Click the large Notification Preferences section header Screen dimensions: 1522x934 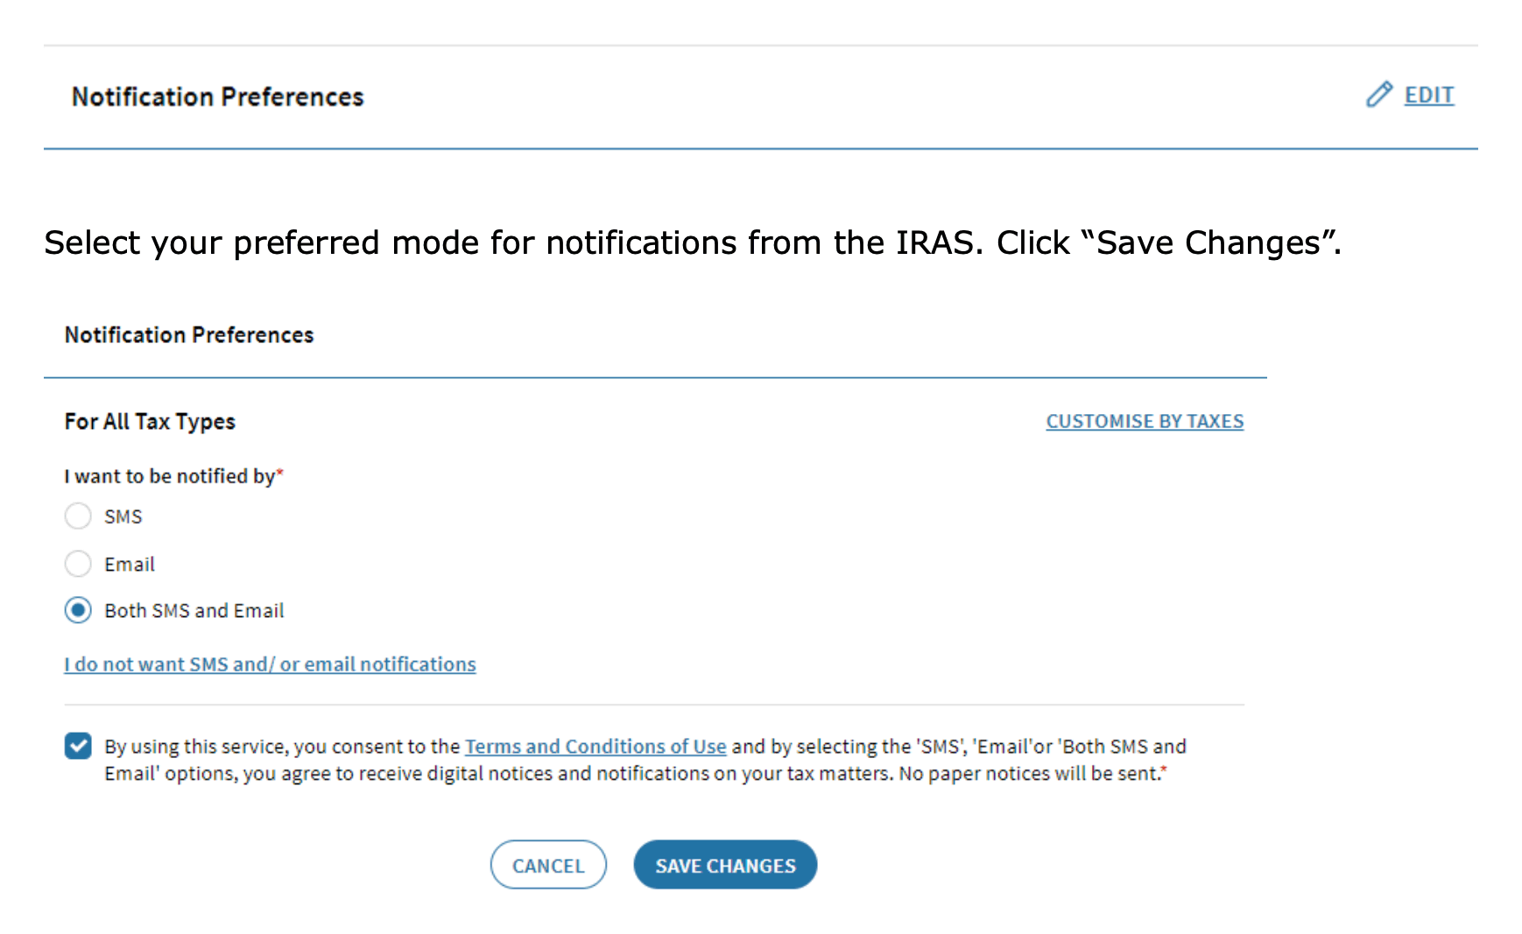pyautogui.click(x=217, y=96)
